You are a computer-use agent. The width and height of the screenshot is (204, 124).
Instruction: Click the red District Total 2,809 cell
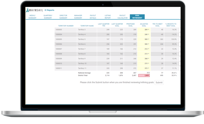144,75
